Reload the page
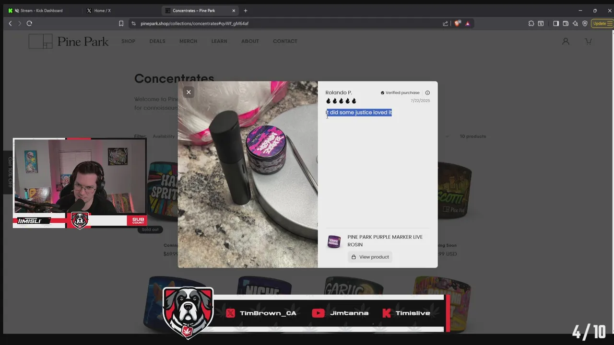This screenshot has height=345, width=614. pyautogui.click(x=29, y=23)
